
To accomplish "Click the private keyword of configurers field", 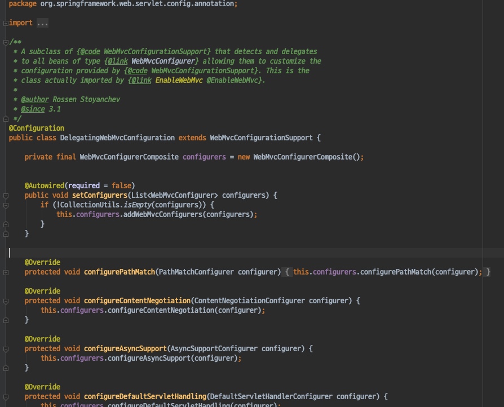I will [38, 157].
